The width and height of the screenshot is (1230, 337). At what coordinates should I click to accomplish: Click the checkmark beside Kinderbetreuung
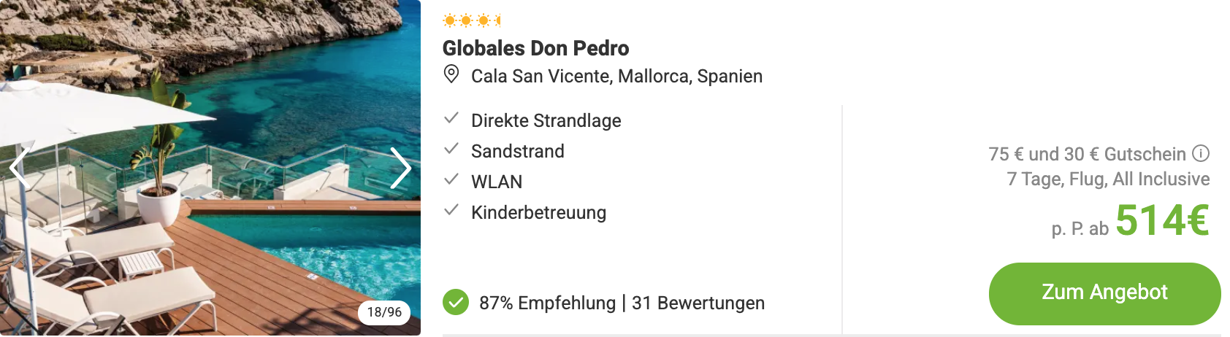(451, 210)
